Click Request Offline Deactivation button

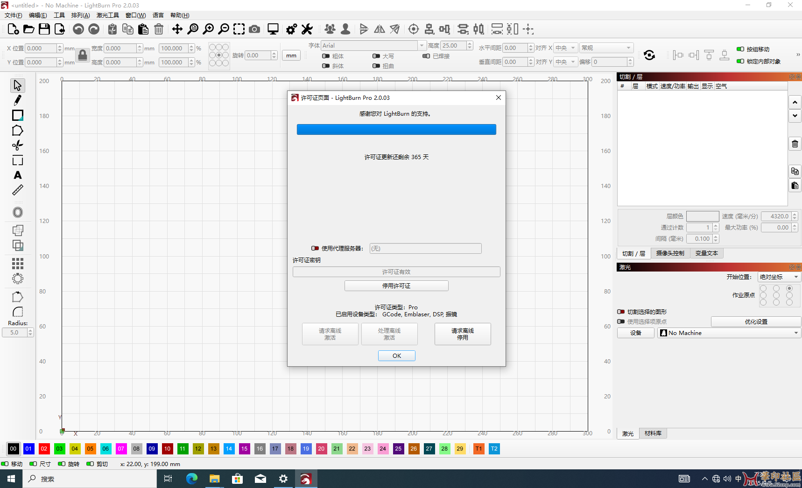coord(463,334)
